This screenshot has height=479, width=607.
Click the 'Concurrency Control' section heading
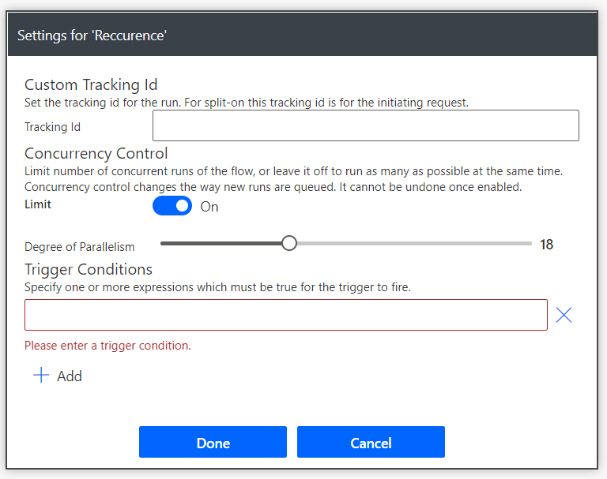point(96,153)
